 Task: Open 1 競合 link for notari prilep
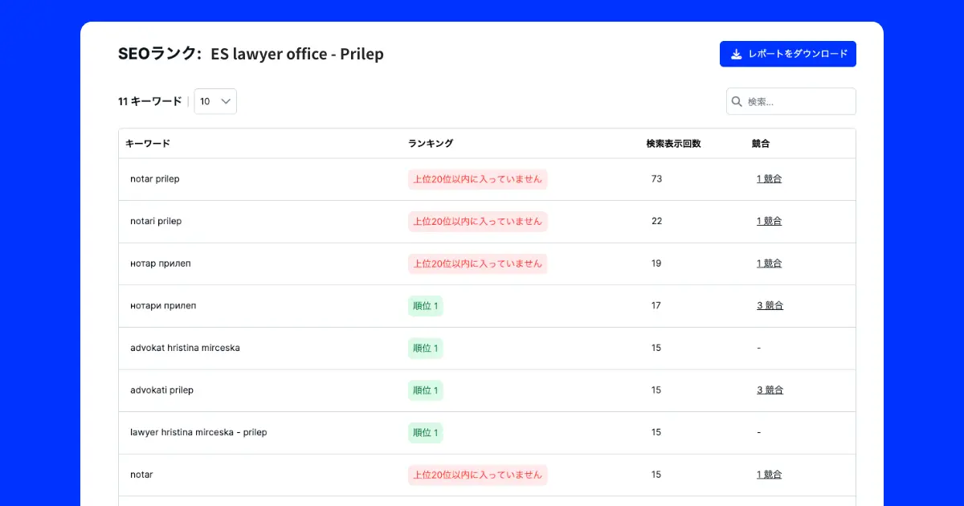coord(769,221)
